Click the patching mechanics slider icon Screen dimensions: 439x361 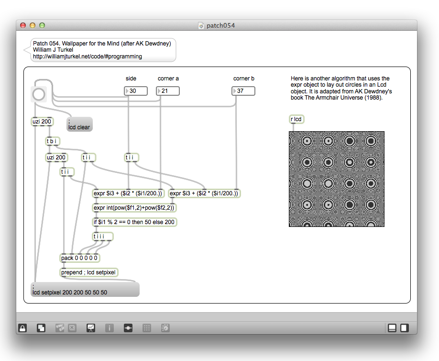[x=128, y=328]
